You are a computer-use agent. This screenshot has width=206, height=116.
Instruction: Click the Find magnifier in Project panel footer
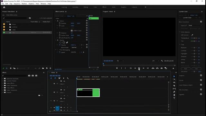[39, 68]
